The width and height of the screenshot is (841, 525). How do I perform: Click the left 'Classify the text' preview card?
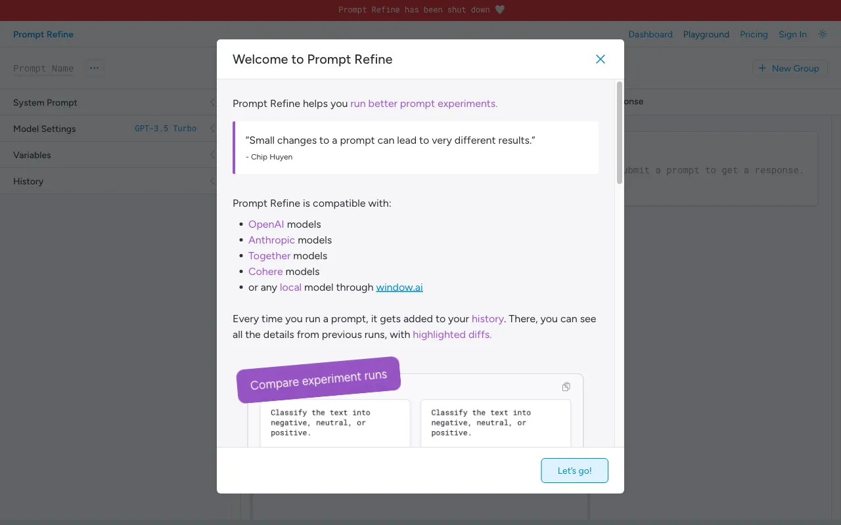pos(335,423)
